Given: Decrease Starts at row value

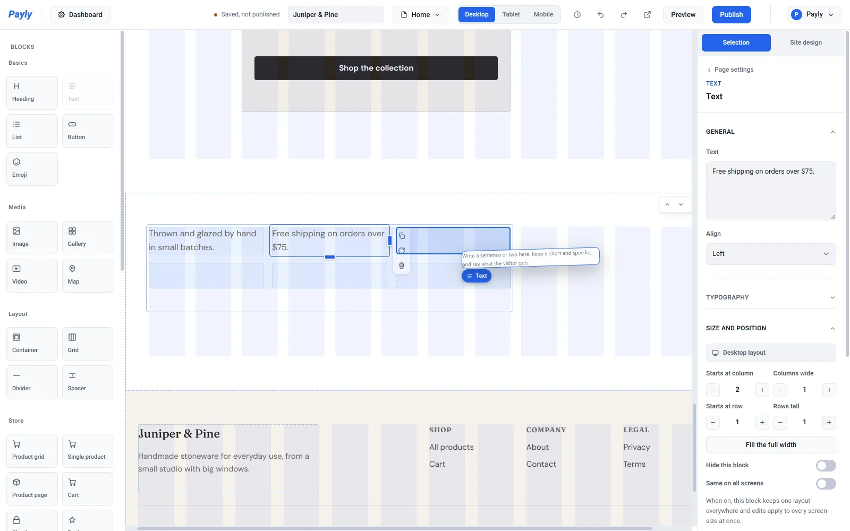Looking at the screenshot, I should (x=713, y=423).
